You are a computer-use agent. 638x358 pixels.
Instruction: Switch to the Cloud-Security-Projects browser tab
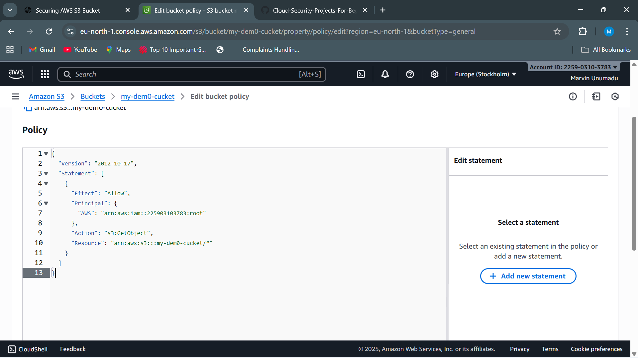pyautogui.click(x=314, y=10)
